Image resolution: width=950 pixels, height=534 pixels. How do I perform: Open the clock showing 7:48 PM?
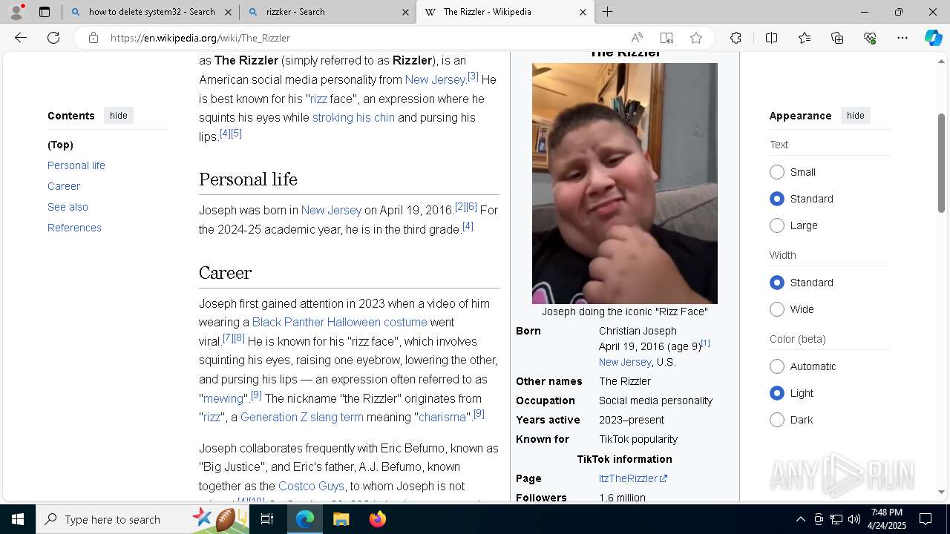pyautogui.click(x=887, y=519)
